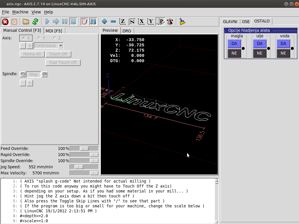Click the Home All button
Image resolution: width=299 pixels, height=224 pixels.
pos(32,54)
